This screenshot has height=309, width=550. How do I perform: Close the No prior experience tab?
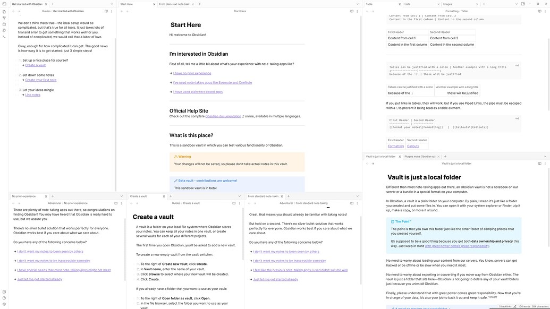click(46, 196)
